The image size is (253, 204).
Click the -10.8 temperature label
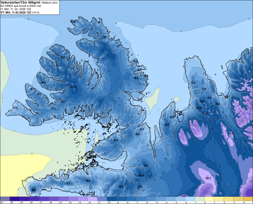click(x=73, y=87)
